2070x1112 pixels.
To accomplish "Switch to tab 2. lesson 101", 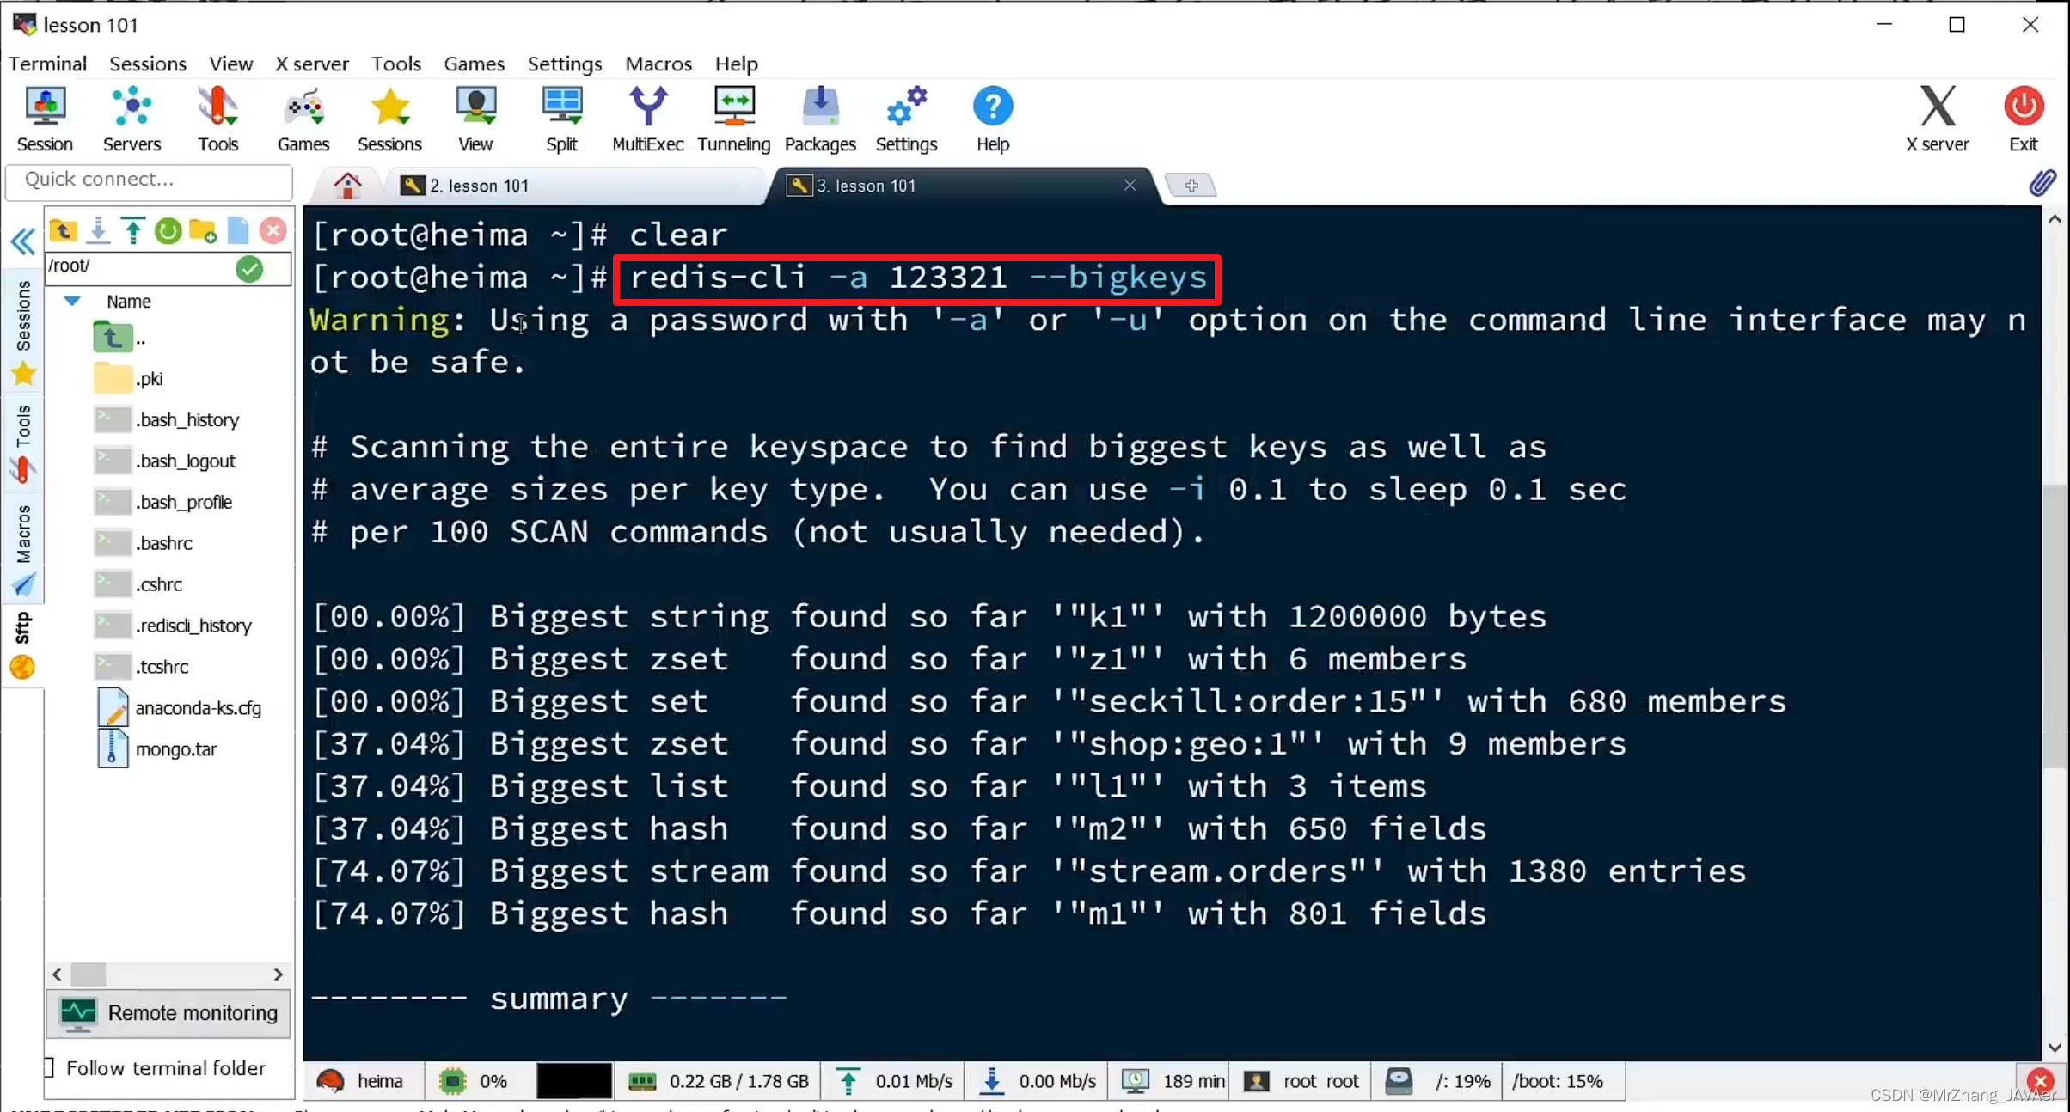I will pos(479,186).
